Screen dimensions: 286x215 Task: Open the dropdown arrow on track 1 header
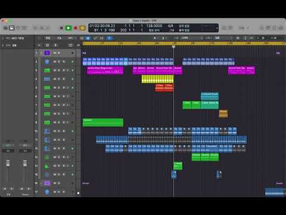73,53
